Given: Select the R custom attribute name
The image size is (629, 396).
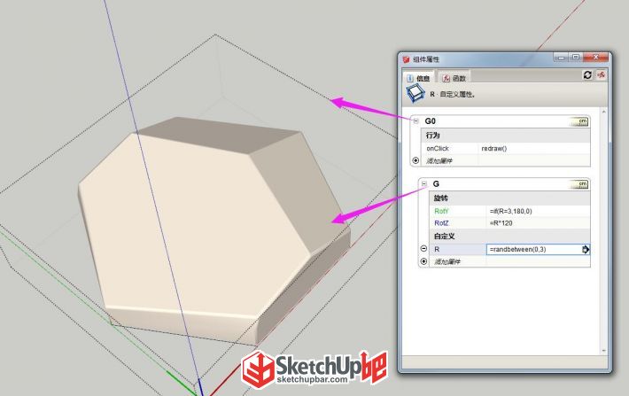Looking at the screenshot, I should click(x=437, y=250).
